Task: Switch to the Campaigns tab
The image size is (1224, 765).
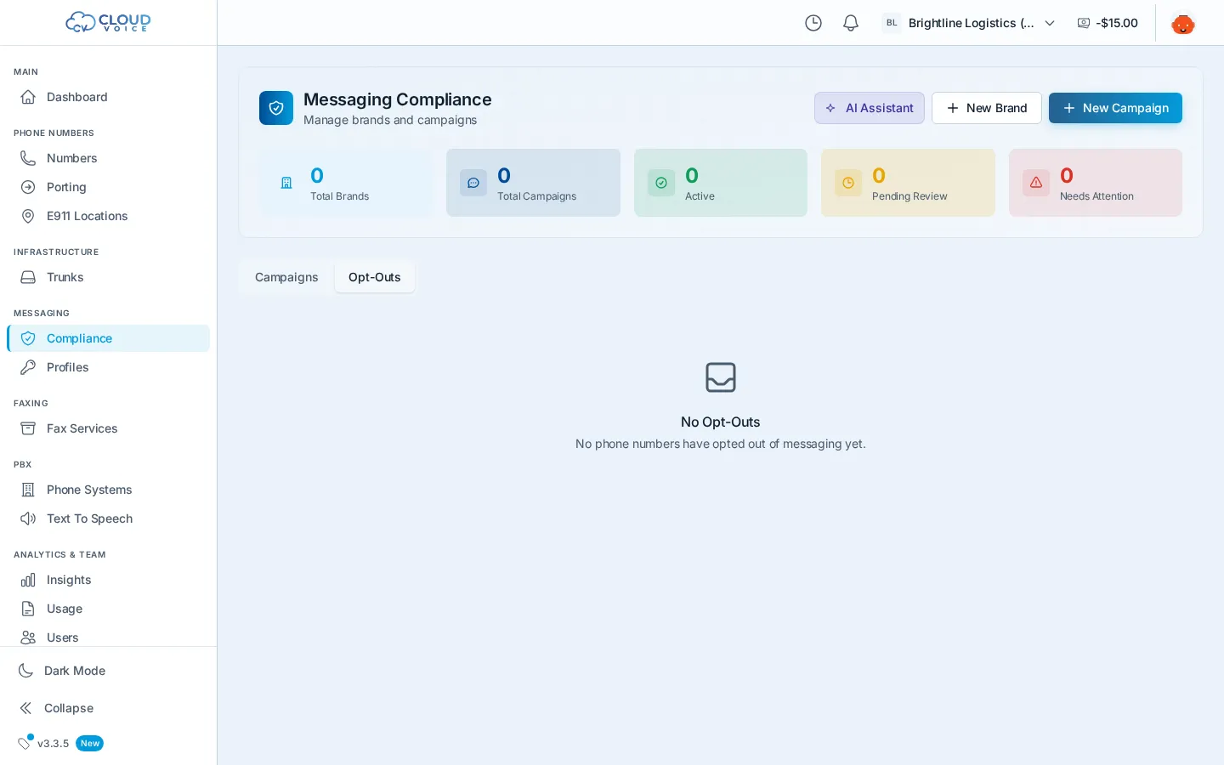Action: pos(286,277)
